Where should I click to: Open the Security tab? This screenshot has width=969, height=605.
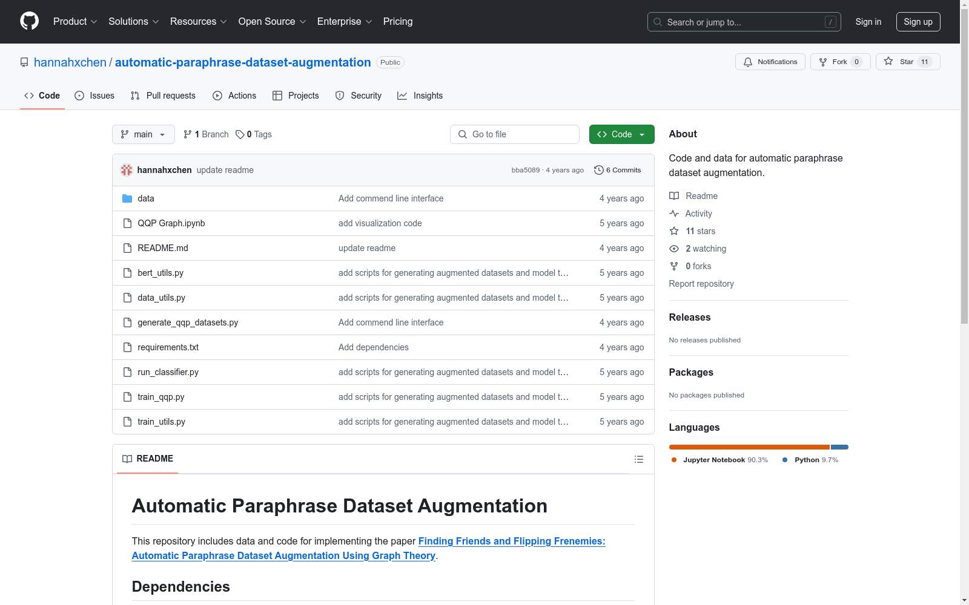click(x=359, y=96)
